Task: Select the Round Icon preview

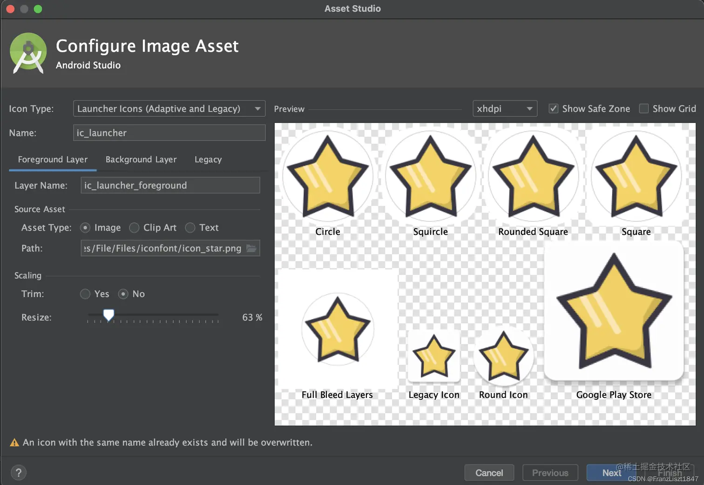Action: tap(503, 356)
